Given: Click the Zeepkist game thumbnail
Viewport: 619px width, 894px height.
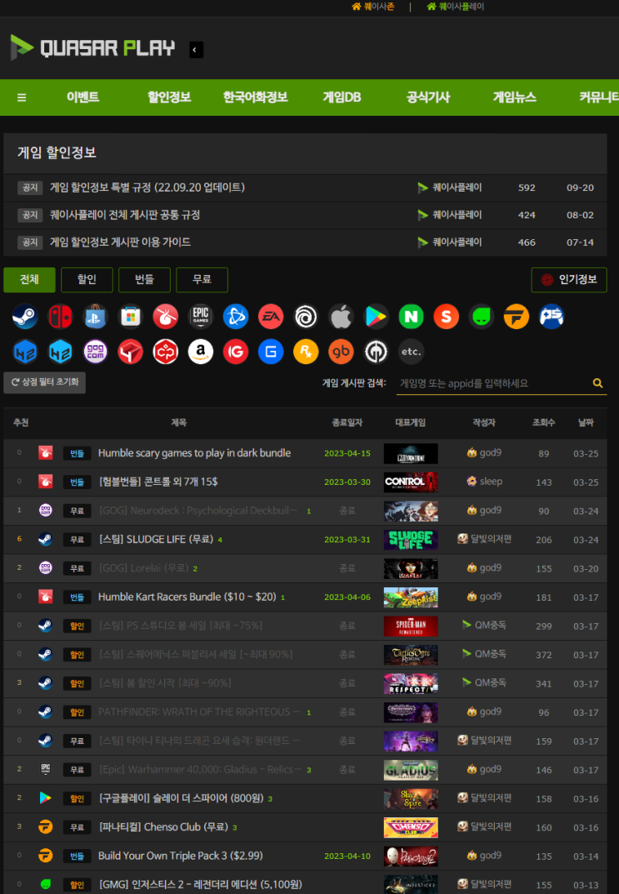Looking at the screenshot, I should click(411, 597).
